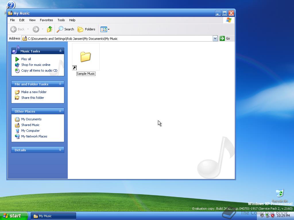This screenshot has height=220, width=294.
Task: Collapse the Other Places panel
Action: point(60,111)
